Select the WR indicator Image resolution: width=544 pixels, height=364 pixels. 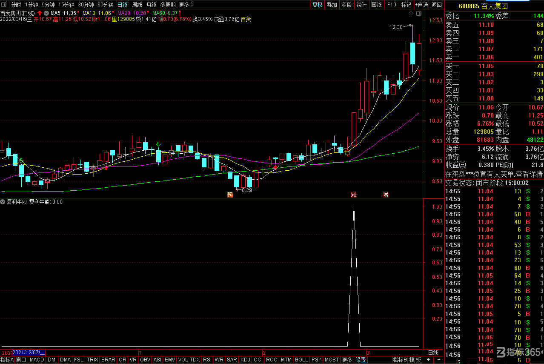point(219,360)
